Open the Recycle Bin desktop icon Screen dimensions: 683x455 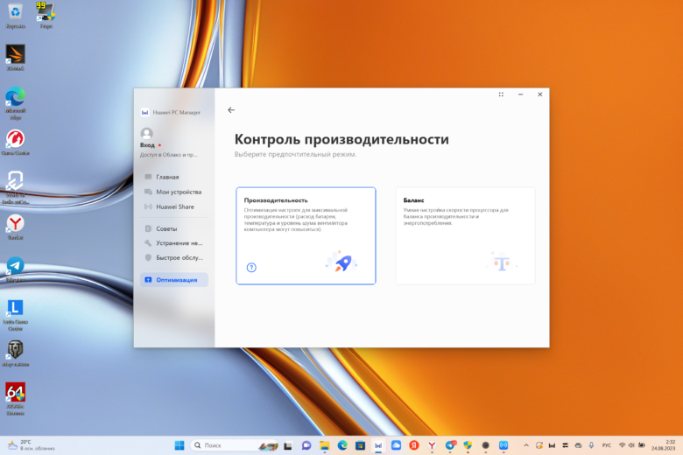(15, 15)
